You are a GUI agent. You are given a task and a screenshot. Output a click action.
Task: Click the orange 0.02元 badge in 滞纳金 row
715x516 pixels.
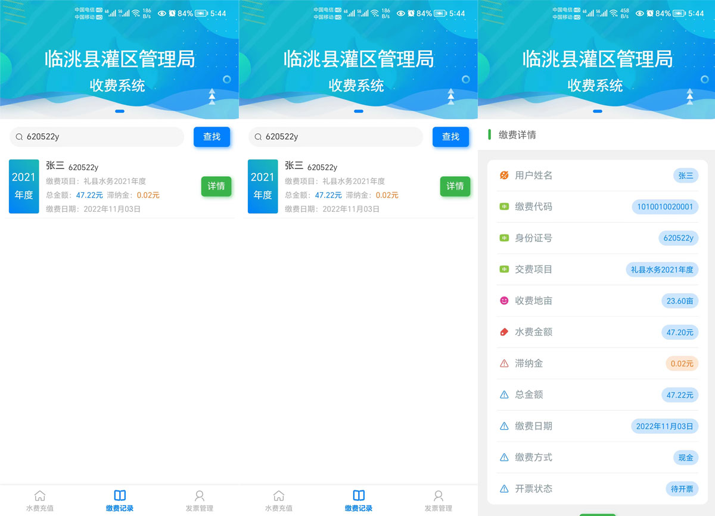point(681,364)
